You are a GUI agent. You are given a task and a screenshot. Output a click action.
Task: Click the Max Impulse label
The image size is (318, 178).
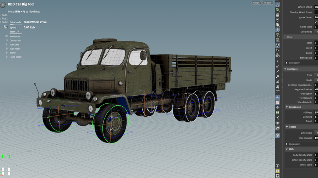click(x=306, y=138)
